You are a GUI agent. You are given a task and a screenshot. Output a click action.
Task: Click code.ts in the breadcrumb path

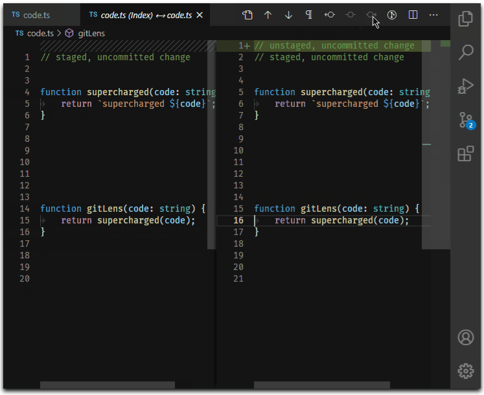40,33
